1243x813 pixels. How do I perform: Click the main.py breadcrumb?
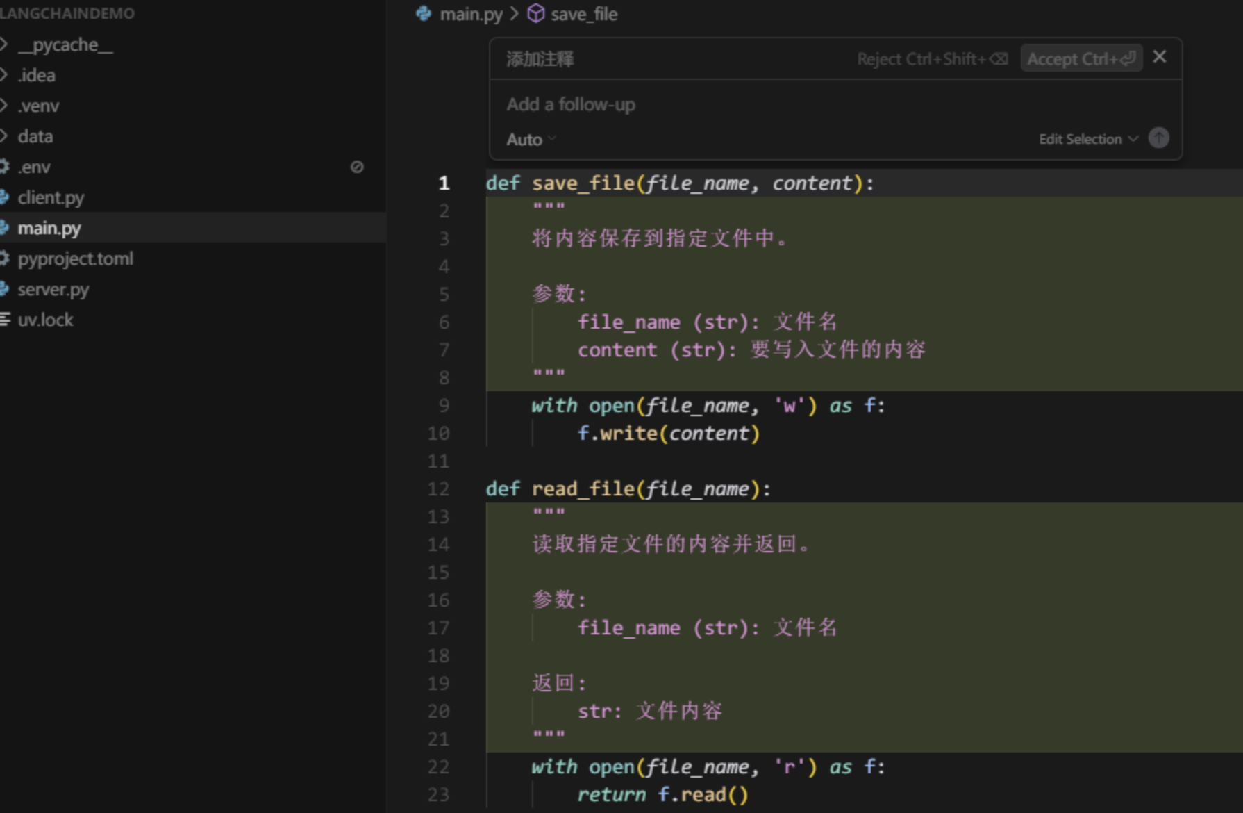(x=471, y=15)
